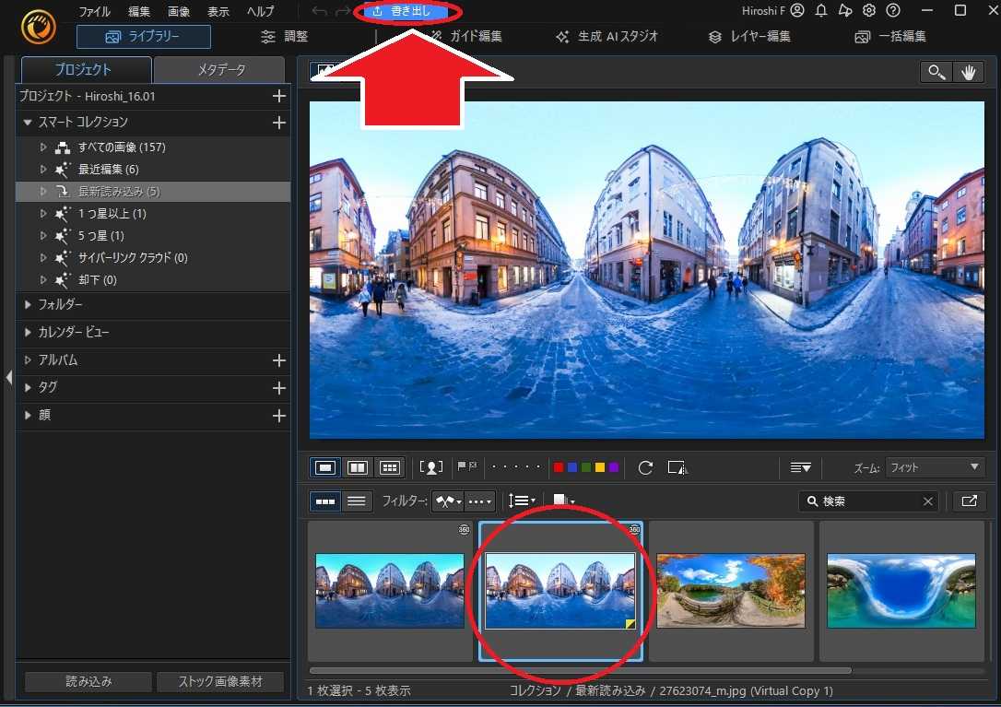Expand the スマートコレクション tree section

click(27, 122)
